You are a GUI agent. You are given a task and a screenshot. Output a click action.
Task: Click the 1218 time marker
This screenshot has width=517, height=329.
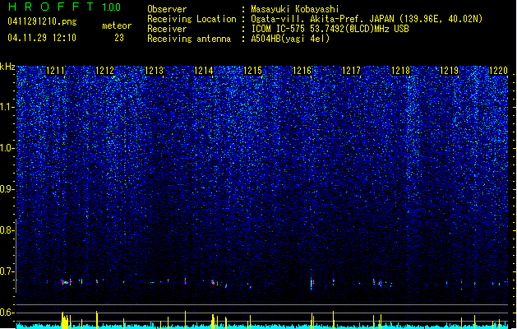click(400, 71)
